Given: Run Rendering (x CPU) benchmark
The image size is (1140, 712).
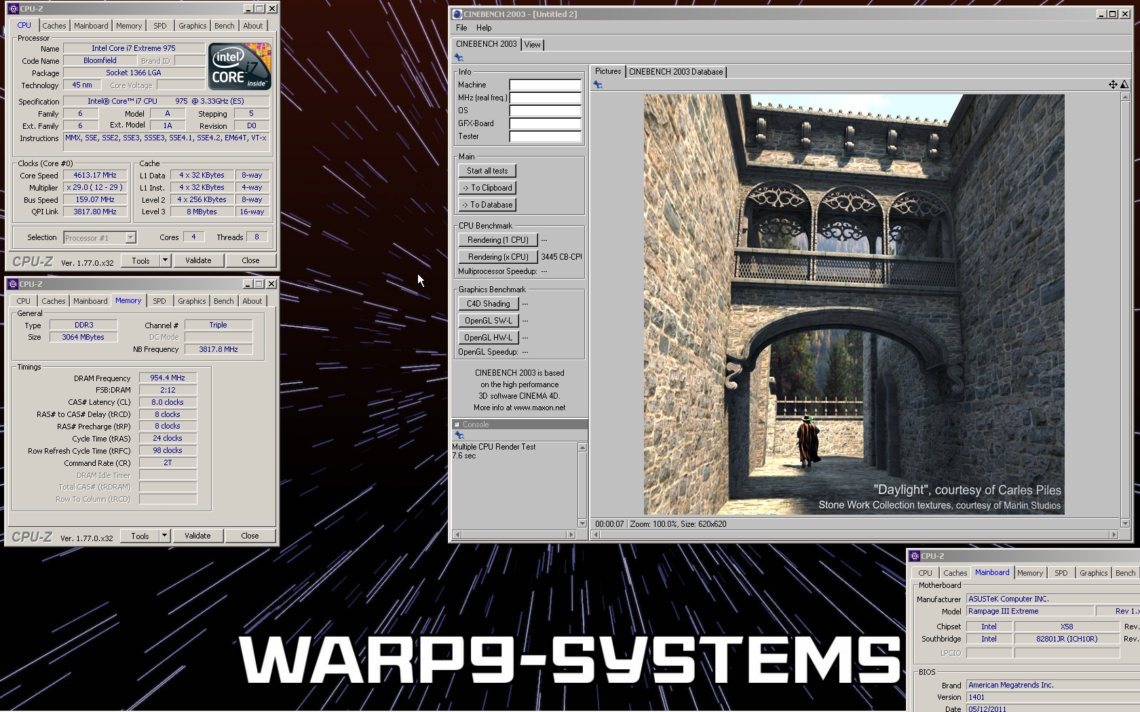Looking at the screenshot, I should [497, 257].
